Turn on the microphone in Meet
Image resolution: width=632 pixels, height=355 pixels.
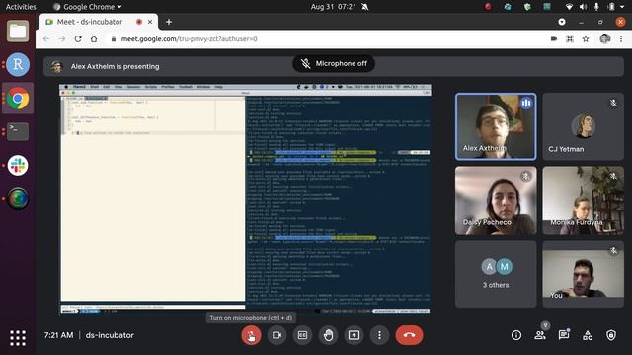[251, 335]
